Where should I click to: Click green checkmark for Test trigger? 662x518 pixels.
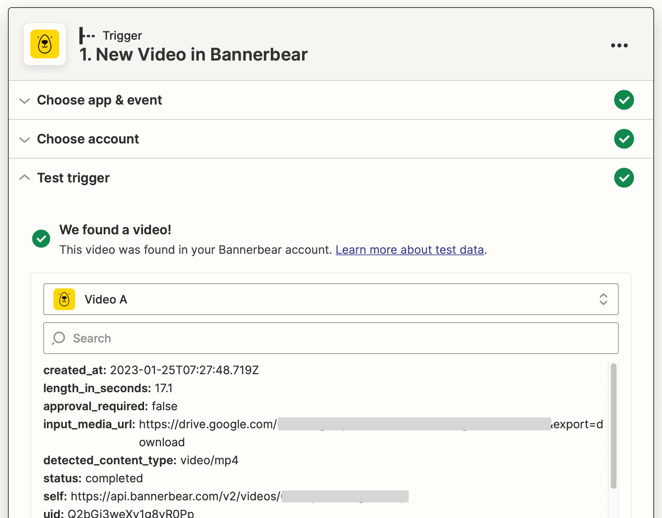coord(624,178)
